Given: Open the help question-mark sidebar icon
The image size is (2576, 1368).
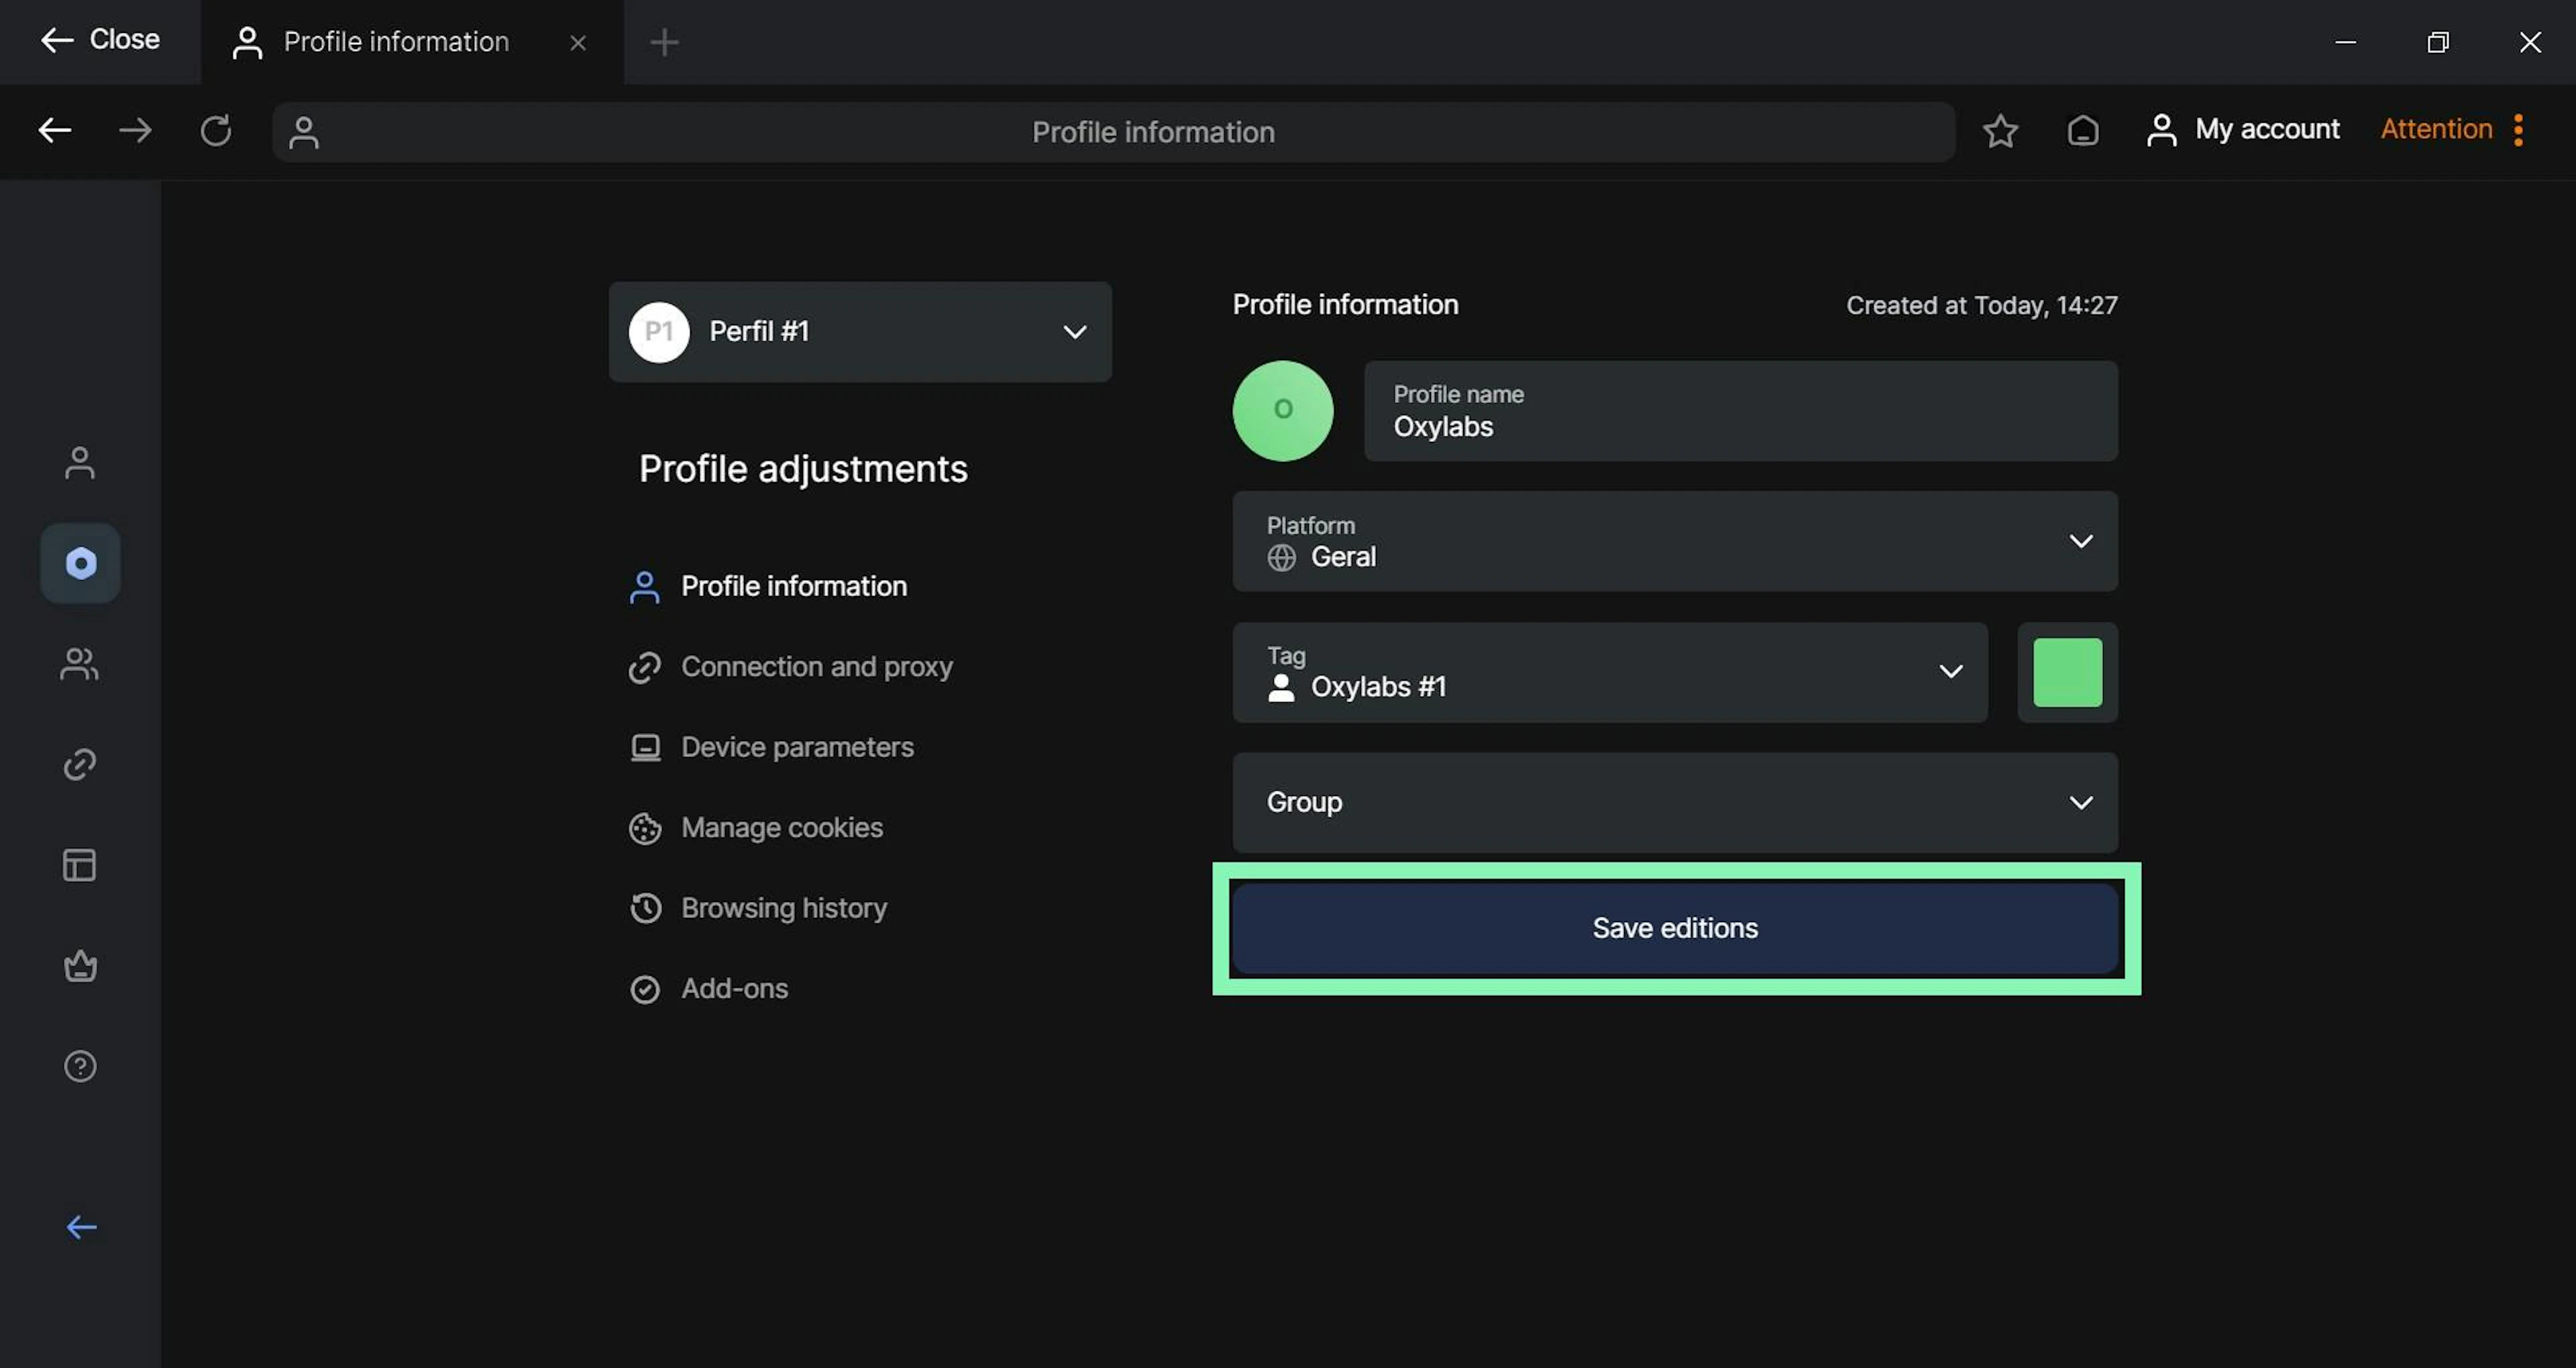Looking at the screenshot, I should [80, 1066].
